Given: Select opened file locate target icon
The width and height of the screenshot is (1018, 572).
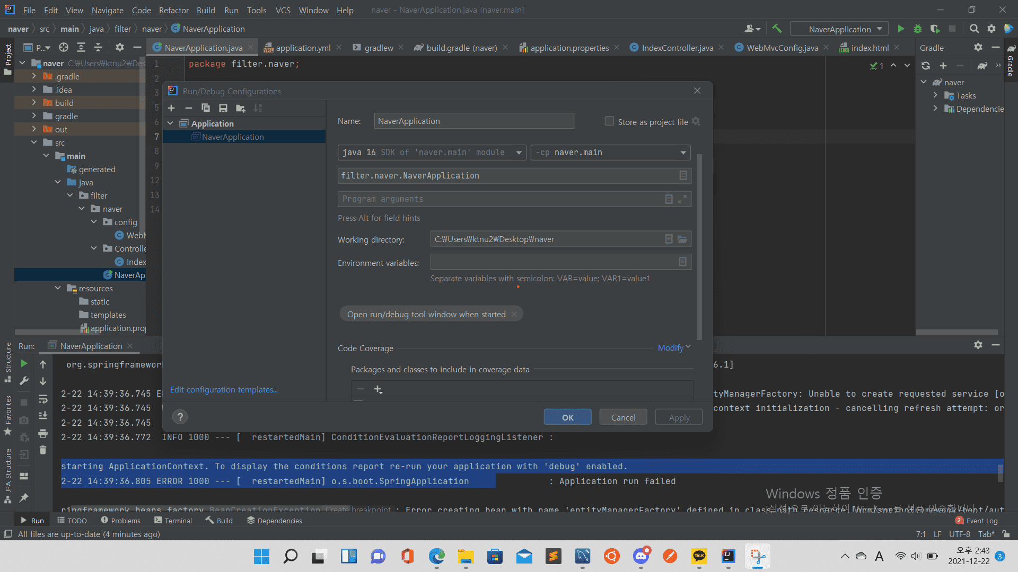Looking at the screenshot, I should pos(64,48).
